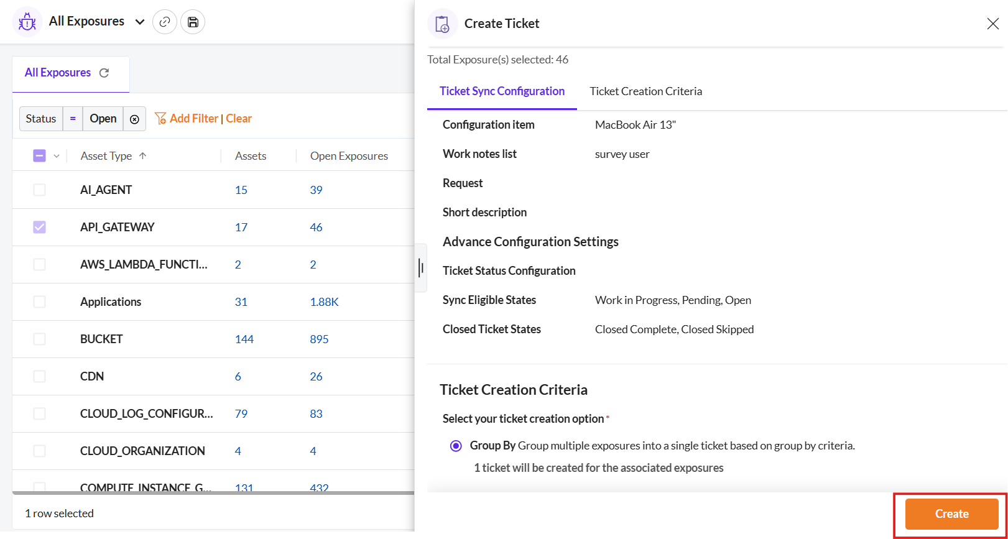The height and width of the screenshot is (539, 1008).
Task: Open CDN open exposures 26
Action: pyautogui.click(x=316, y=377)
